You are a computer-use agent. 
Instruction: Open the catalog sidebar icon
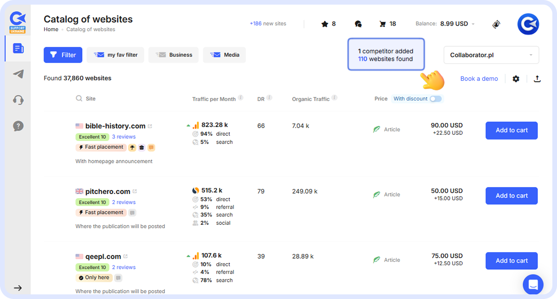(x=17, y=48)
